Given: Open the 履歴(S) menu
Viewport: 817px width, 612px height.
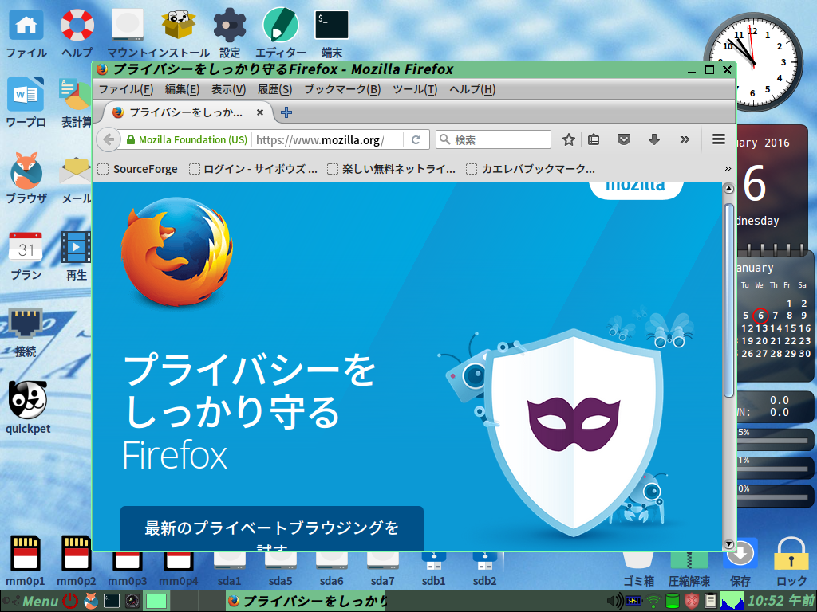Looking at the screenshot, I should tap(274, 89).
